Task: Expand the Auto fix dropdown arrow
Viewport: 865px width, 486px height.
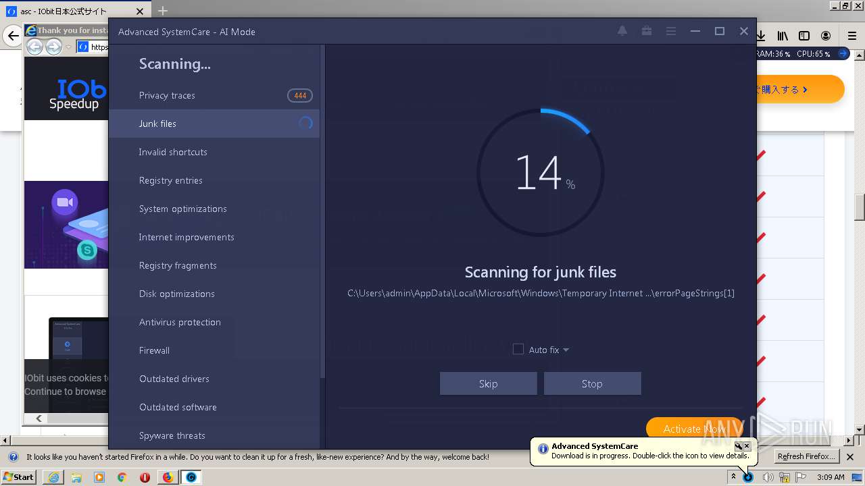Action: pyautogui.click(x=566, y=350)
